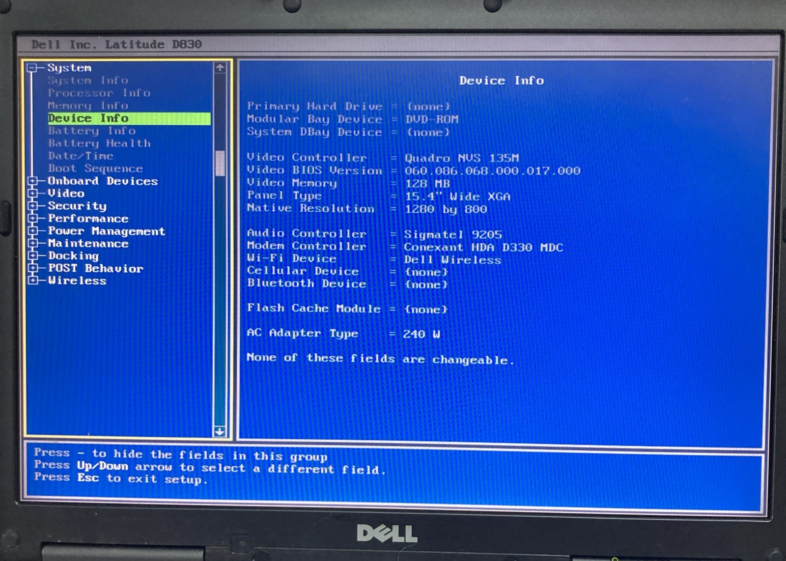The image size is (786, 561).
Task: Click the 15.4" Wide XGA value
Action: point(457,196)
